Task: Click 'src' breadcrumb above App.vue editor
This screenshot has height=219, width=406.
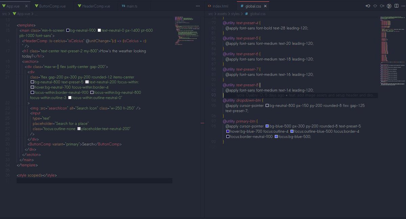Action: [4, 14]
